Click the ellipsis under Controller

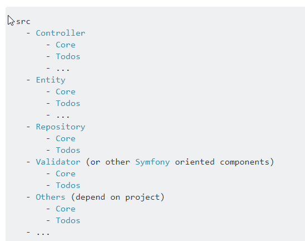coord(63,69)
